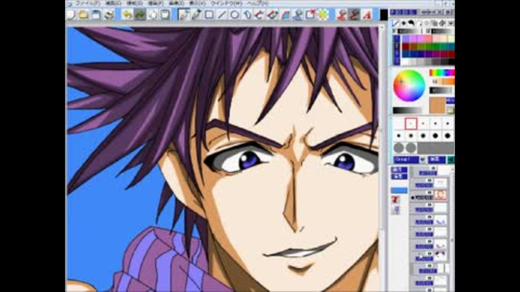Toggle eye on the layer just below the face layer

430,205
